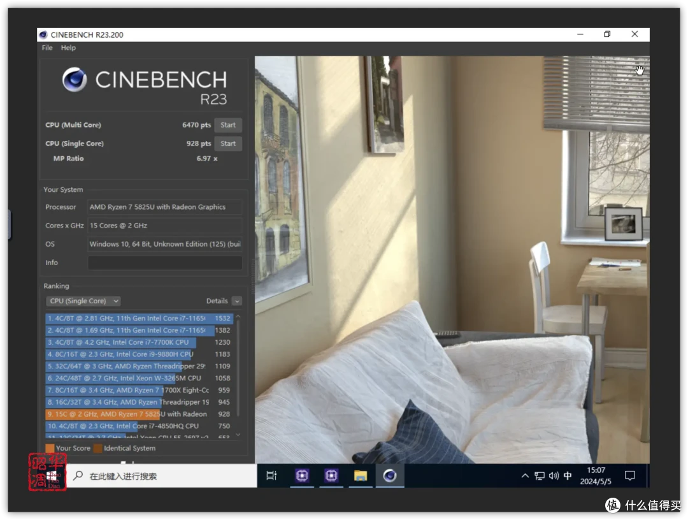This screenshot has height=520, width=688.
Task: Click the OS field Windows 10, 64 Bit
Action: coord(165,244)
